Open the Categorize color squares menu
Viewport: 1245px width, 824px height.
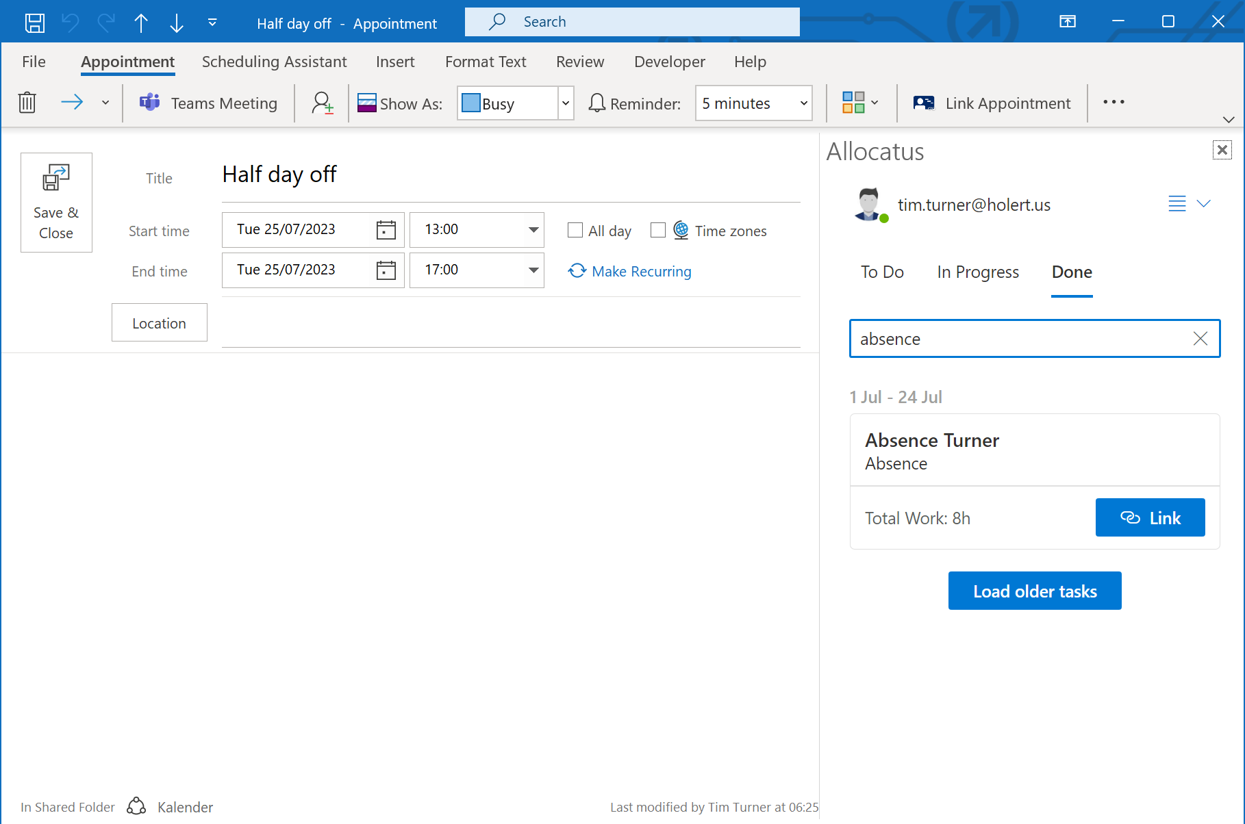click(860, 103)
